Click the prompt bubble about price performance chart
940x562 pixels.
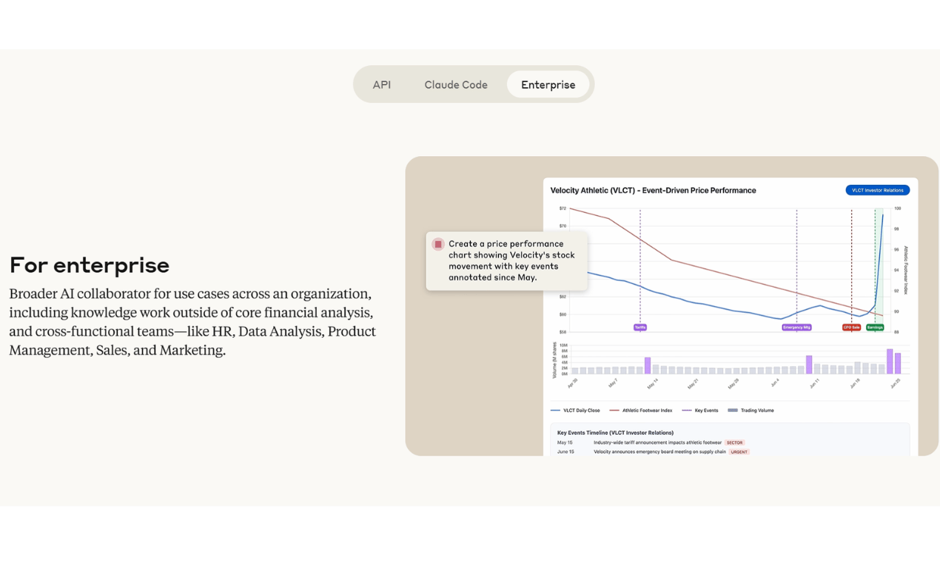[507, 260]
